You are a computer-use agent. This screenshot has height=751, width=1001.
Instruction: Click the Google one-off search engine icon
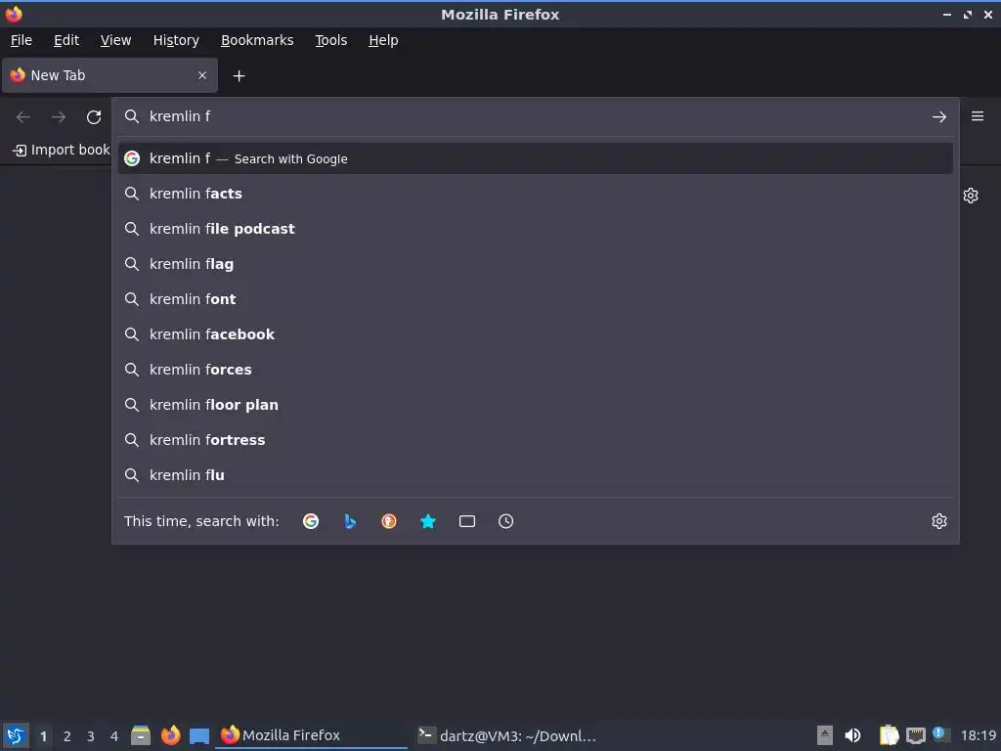(311, 521)
